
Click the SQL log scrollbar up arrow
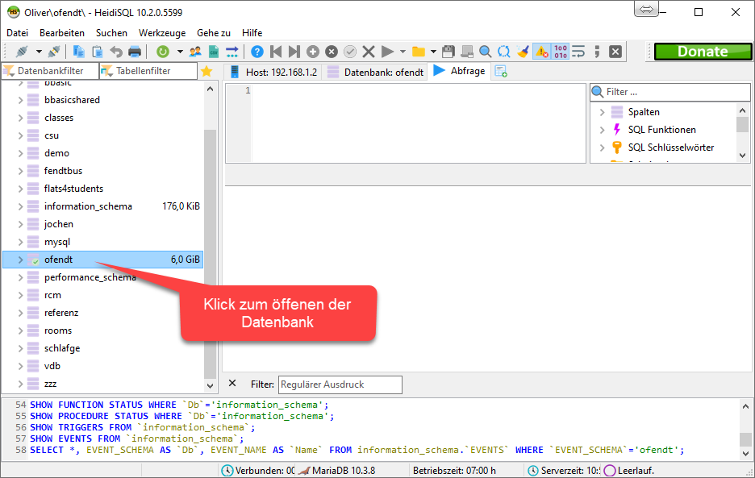coord(745,406)
